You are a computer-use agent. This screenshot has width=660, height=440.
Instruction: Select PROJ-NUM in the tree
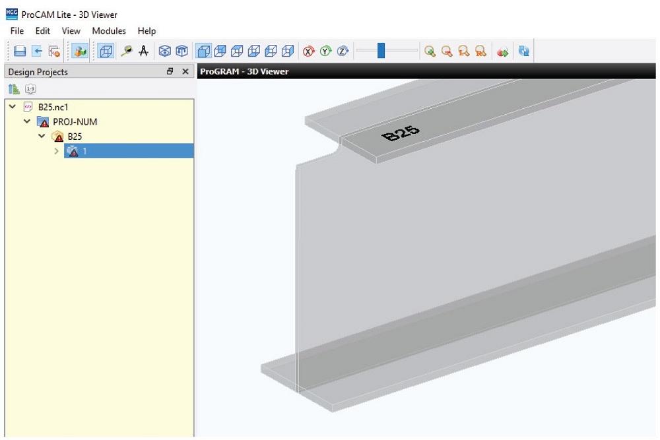pos(75,121)
